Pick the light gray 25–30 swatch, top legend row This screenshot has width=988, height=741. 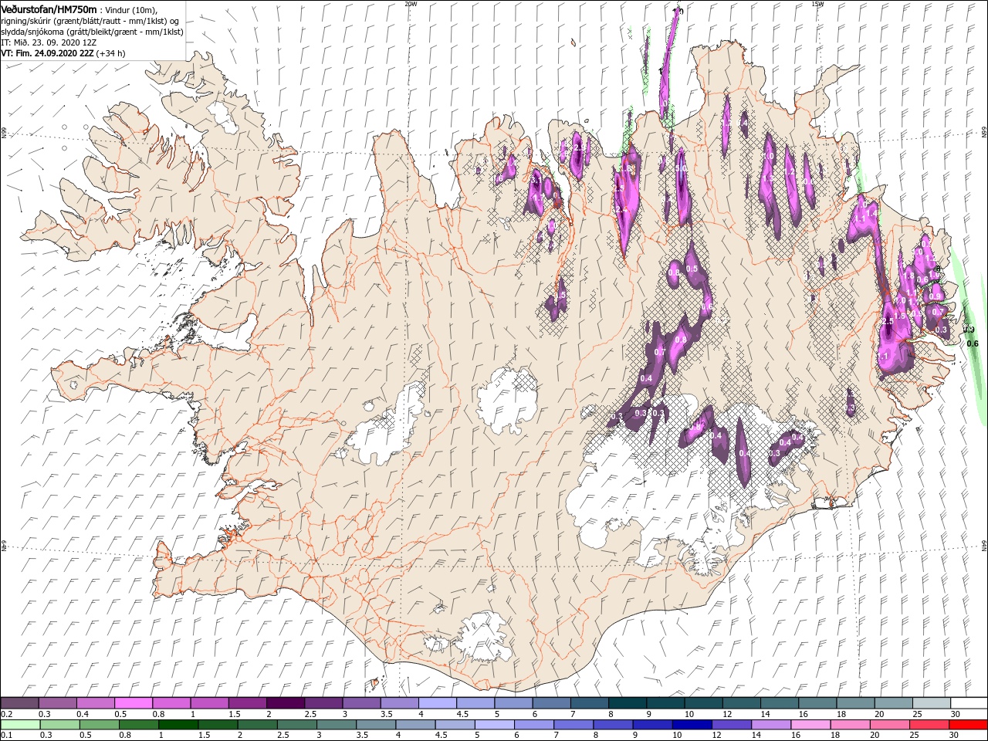coord(930,703)
